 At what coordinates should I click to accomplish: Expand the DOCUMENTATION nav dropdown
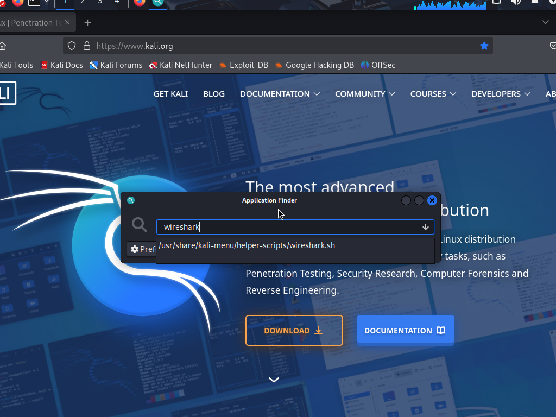click(280, 94)
